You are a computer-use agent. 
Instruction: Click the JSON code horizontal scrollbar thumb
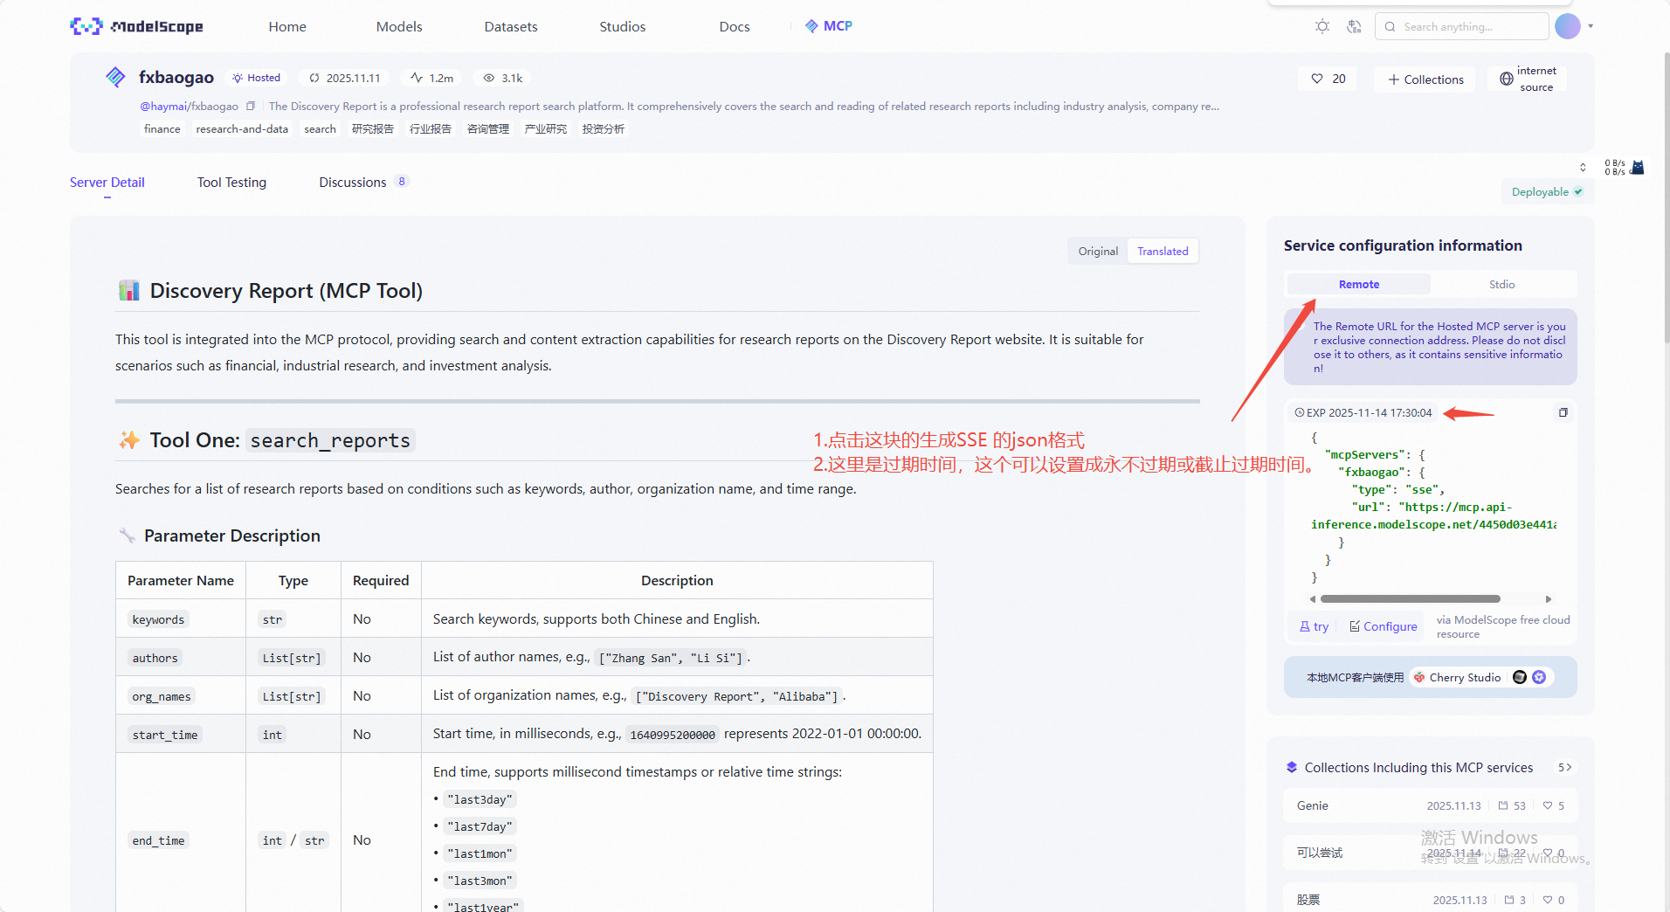(x=1410, y=598)
